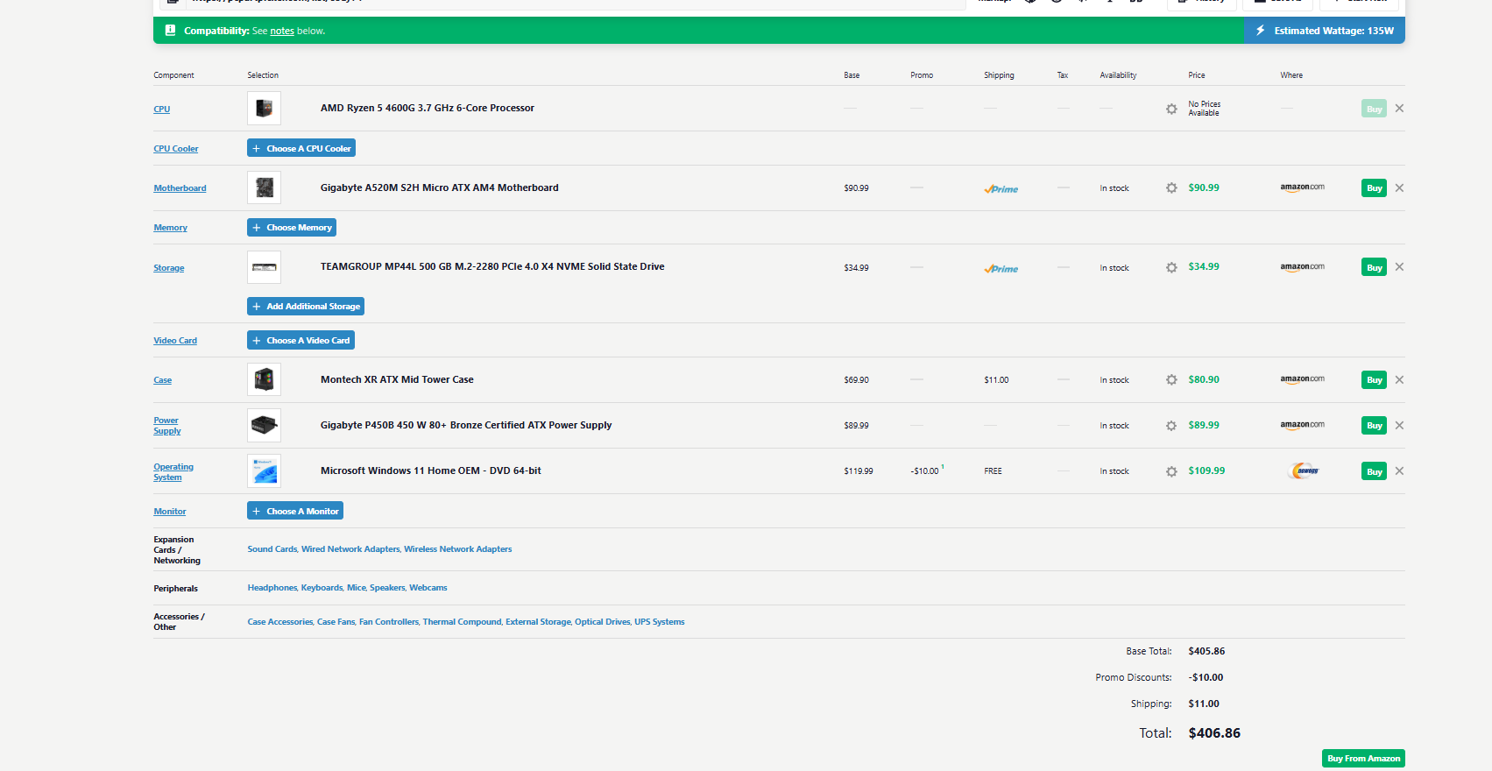Add additional storage to the build
The height and width of the screenshot is (771, 1492).
coord(306,307)
